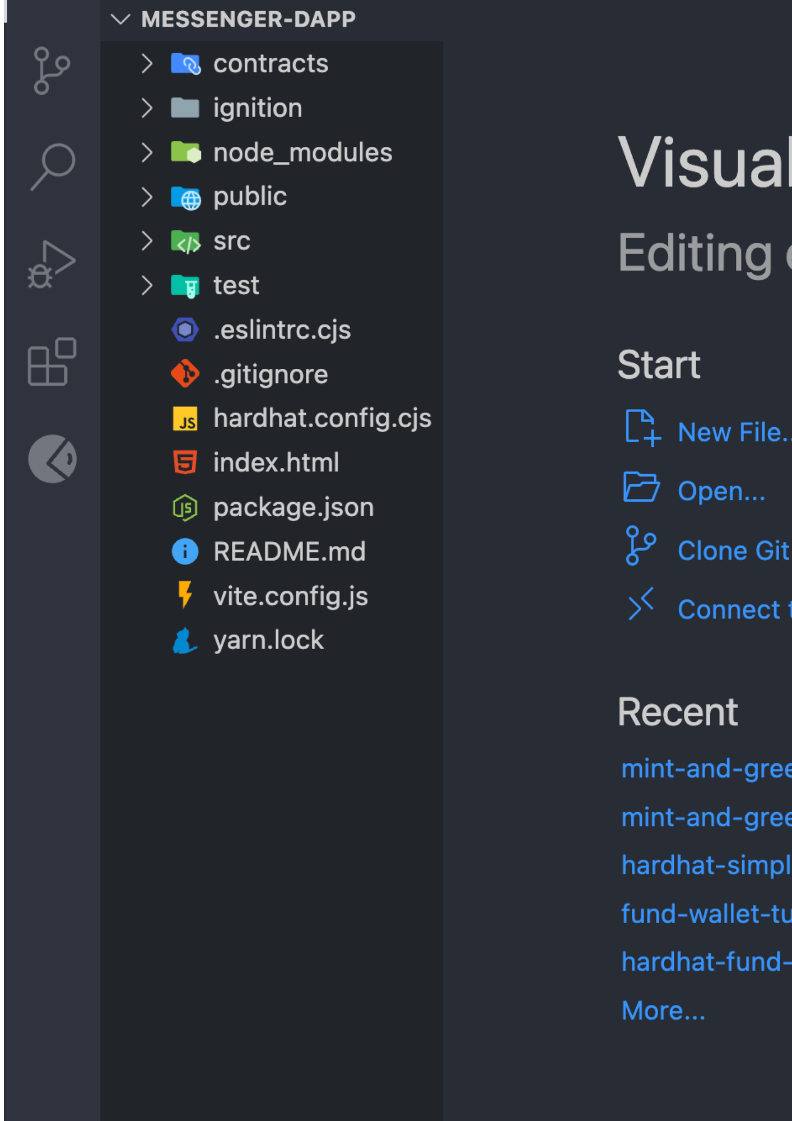This screenshot has height=1121, width=792.
Task: Select the contracts folder name
Action: 271,64
